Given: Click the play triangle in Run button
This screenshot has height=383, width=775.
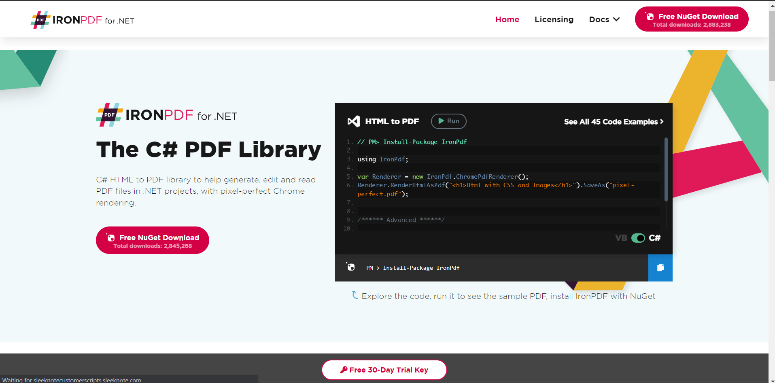Looking at the screenshot, I should point(441,121).
